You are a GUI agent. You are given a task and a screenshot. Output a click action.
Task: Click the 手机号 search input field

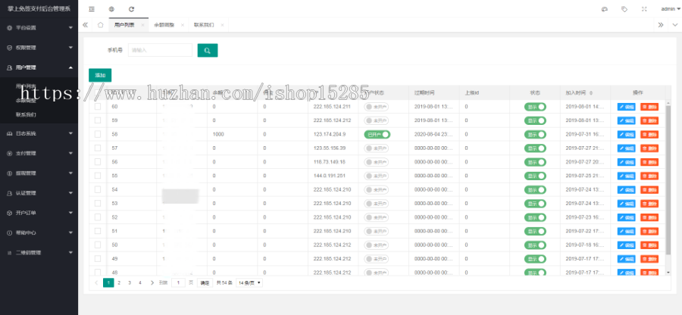coord(159,51)
